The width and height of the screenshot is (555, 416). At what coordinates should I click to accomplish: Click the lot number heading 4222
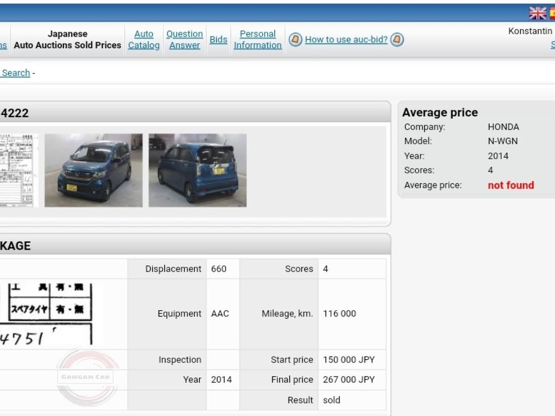pos(14,113)
